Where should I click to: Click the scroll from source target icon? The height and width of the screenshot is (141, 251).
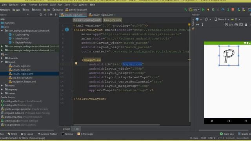point(41,14)
